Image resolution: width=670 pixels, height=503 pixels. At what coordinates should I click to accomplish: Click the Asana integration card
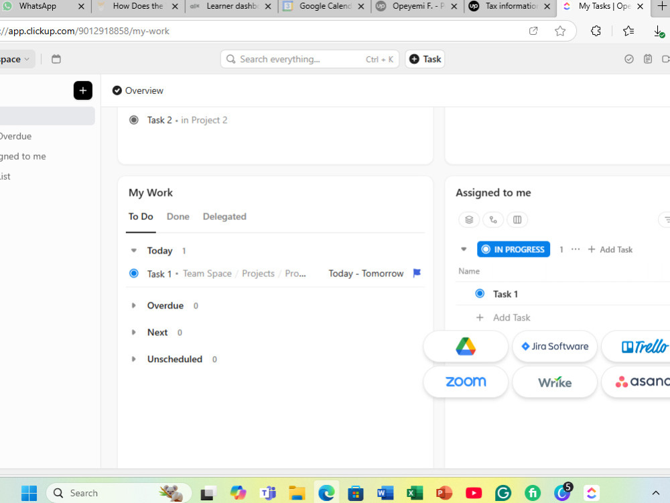pyautogui.click(x=636, y=382)
